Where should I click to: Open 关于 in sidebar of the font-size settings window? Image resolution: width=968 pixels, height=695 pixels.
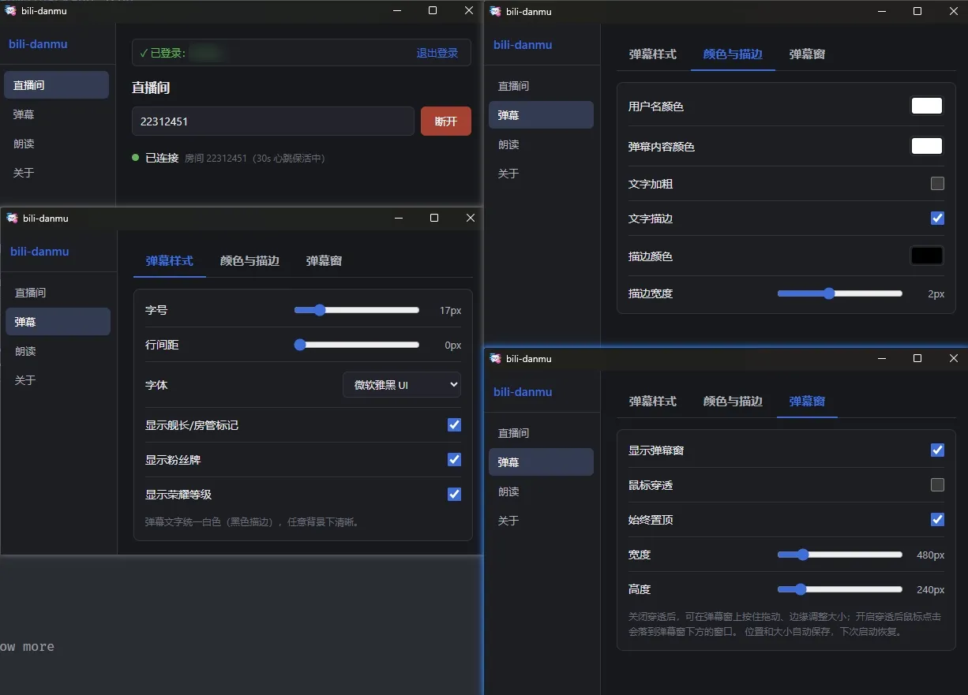58,380
